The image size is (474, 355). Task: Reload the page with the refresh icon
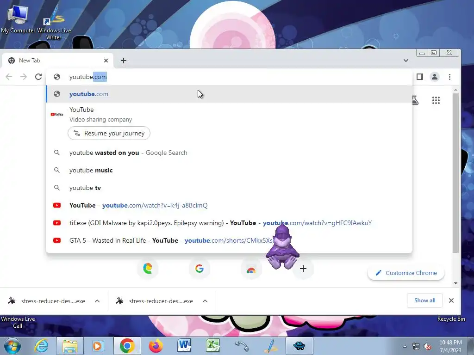pyautogui.click(x=38, y=77)
